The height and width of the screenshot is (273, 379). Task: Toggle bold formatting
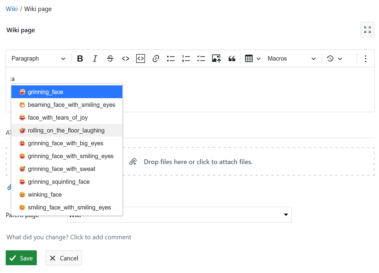click(80, 58)
